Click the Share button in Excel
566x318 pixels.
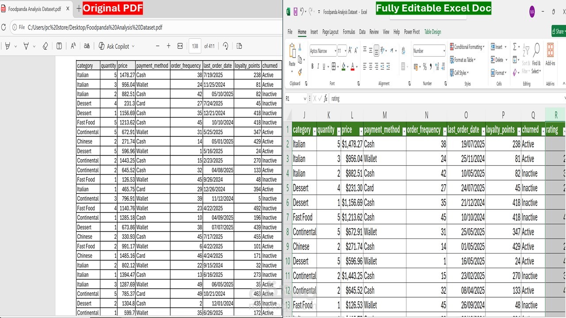pos(558,31)
